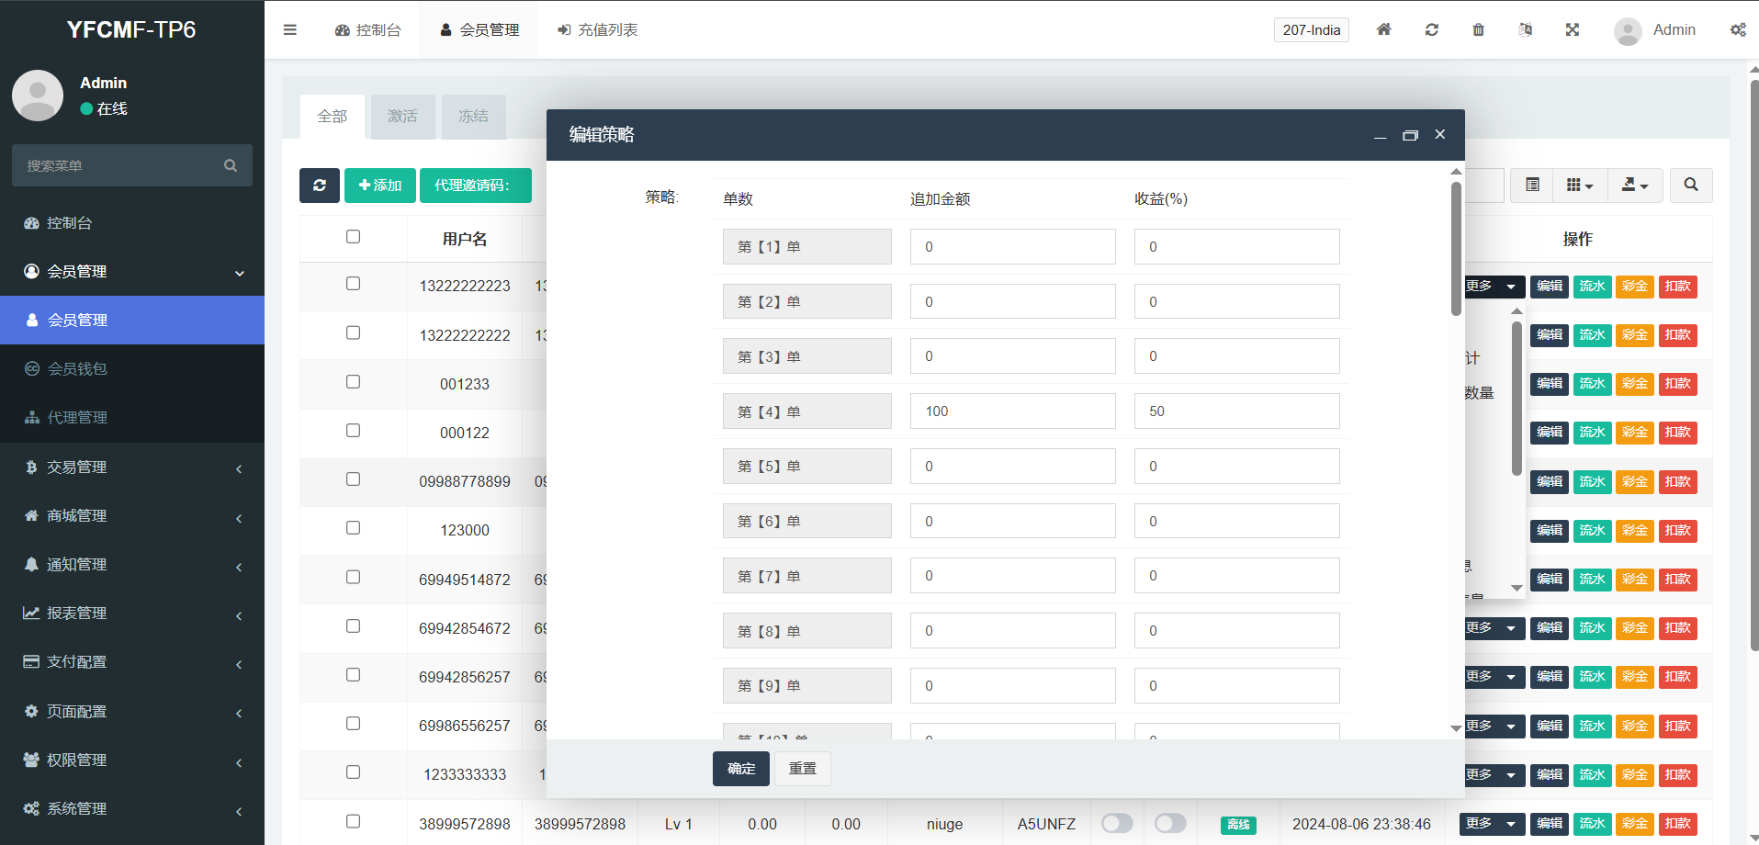Click the search magnifier button in table toolbar
This screenshot has height=845, width=1759.
pos(1690,185)
